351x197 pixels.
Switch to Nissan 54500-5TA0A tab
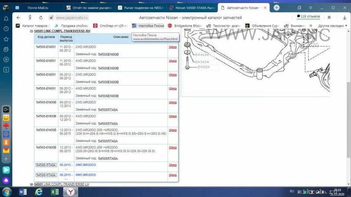pos(192,7)
